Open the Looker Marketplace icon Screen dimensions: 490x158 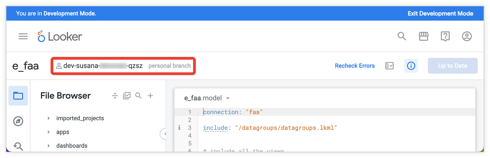[424, 36]
